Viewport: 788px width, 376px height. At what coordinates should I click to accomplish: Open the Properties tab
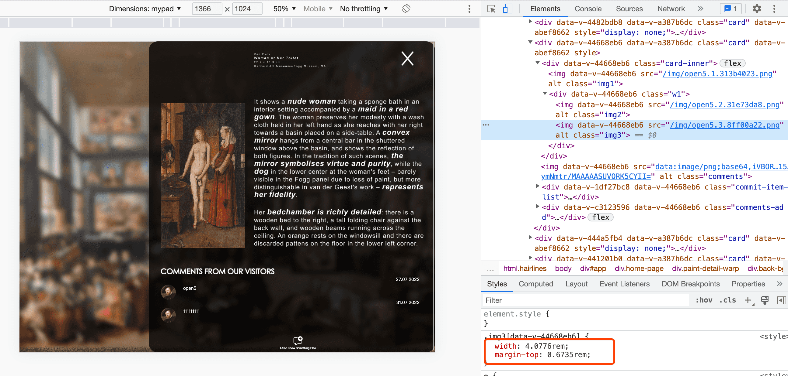coord(748,284)
